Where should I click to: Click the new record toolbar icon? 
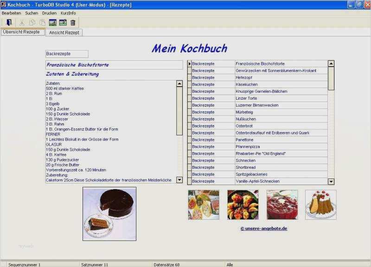pos(63,23)
